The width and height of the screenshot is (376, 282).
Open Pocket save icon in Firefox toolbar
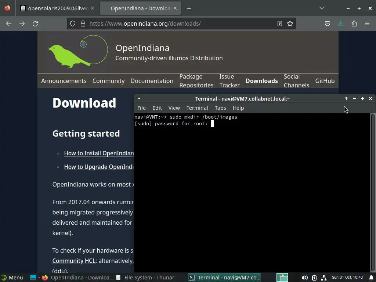pyautogui.click(x=328, y=23)
